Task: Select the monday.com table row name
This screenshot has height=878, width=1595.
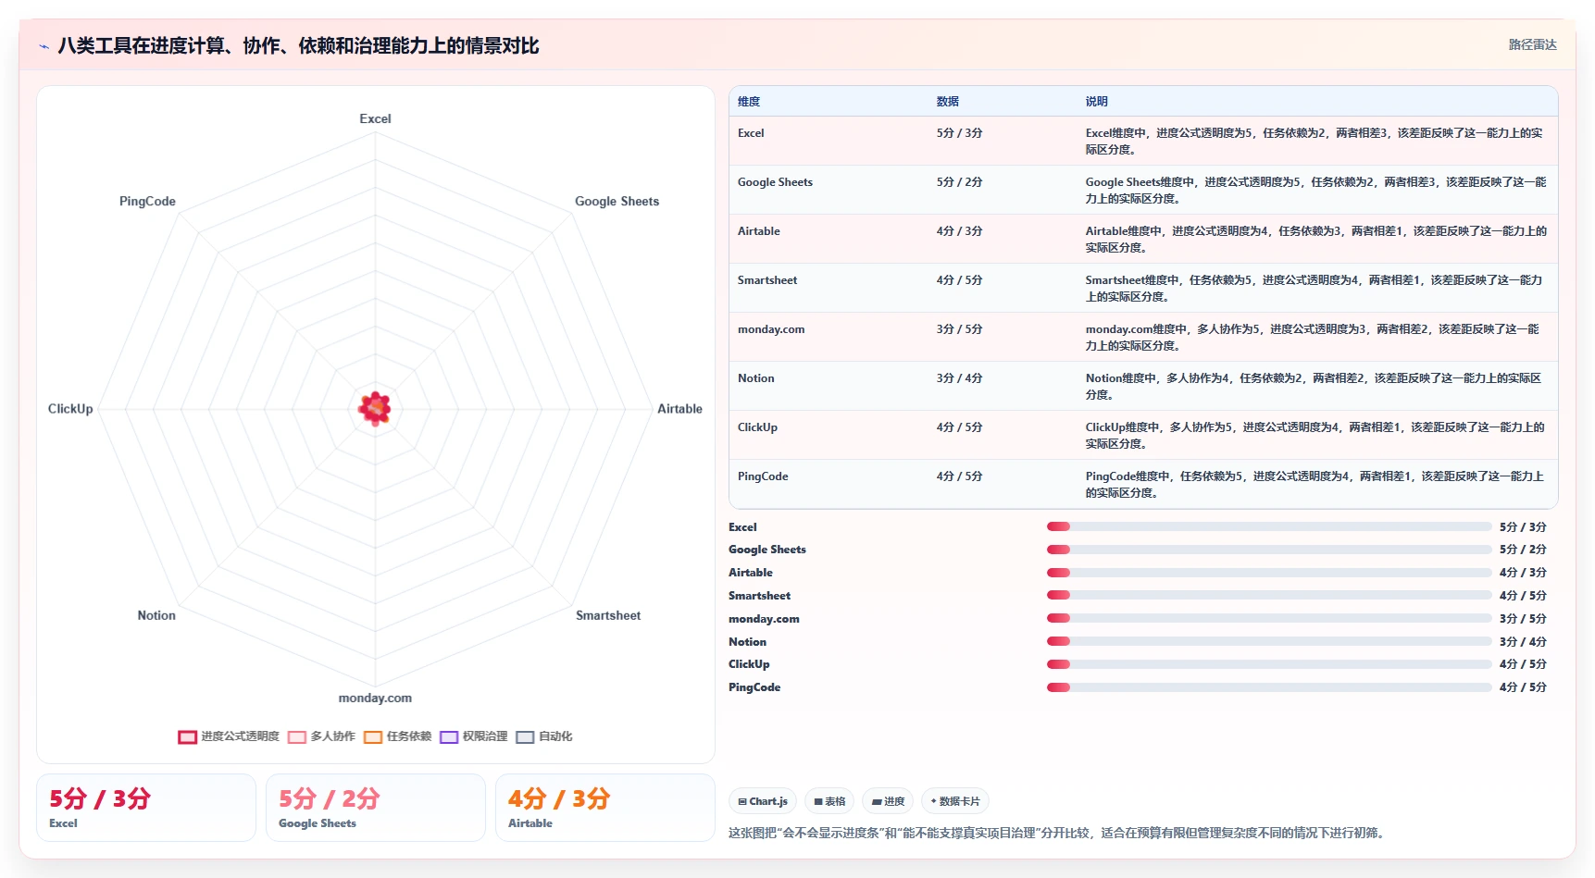Action: (771, 329)
